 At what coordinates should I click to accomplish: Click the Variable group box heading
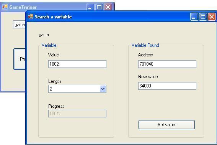49,45
